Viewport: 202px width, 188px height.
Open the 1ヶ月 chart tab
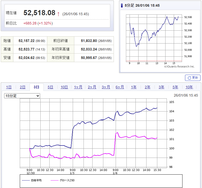[78, 87]
